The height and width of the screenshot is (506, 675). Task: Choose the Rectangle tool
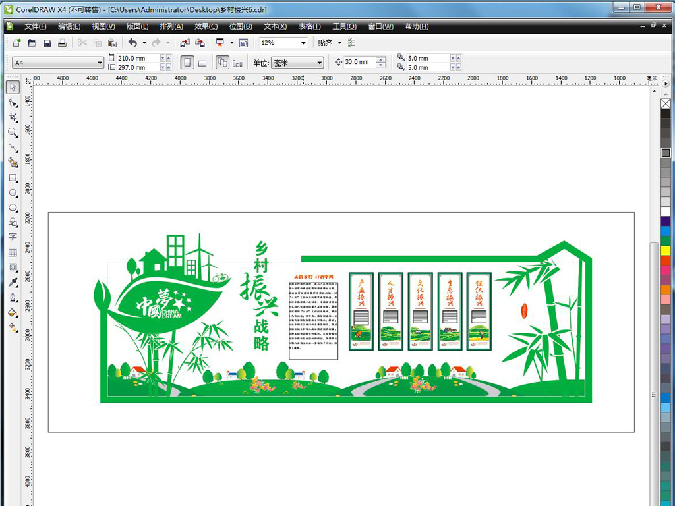coord(13,178)
